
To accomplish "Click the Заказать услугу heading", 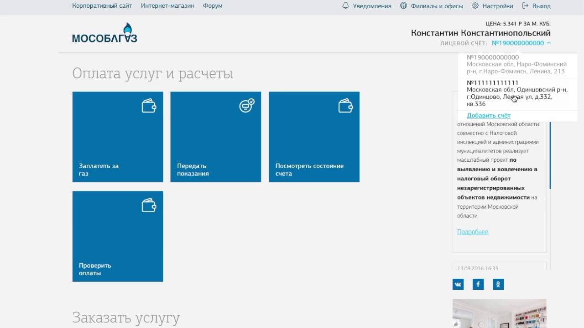I will [126, 318].
